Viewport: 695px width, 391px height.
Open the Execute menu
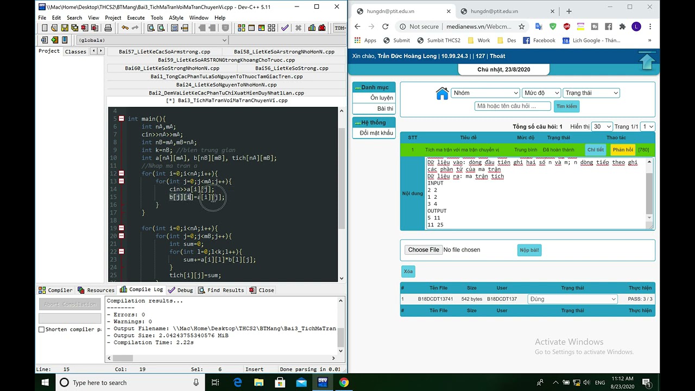(136, 17)
